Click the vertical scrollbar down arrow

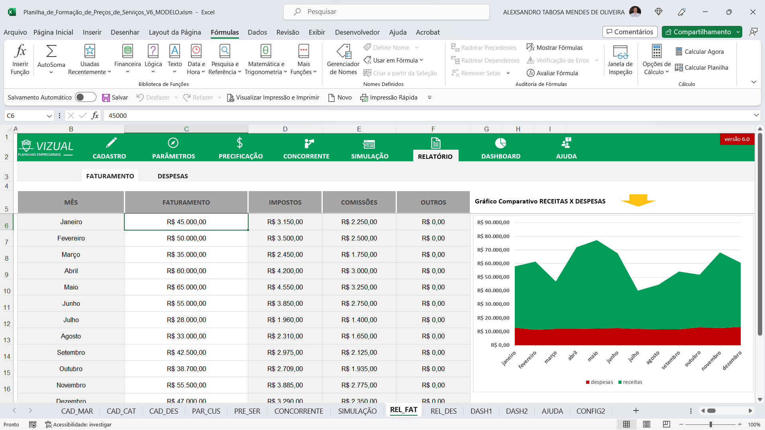point(760,399)
